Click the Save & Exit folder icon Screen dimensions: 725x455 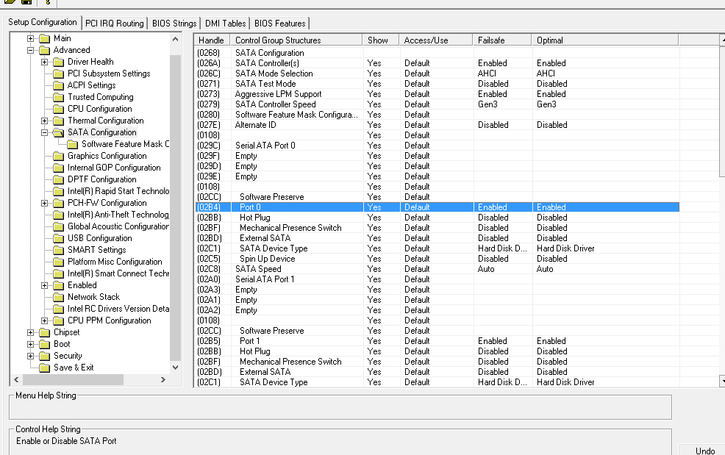44,368
